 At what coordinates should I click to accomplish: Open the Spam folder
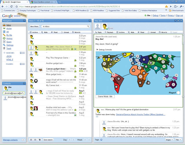(x=9, y=42)
